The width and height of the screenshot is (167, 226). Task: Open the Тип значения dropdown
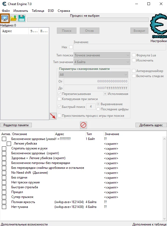102,62
